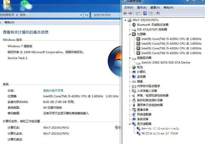Click the 鼠标和其他指针设备 mouse icon
The width and height of the screenshot is (205, 144).
point(134,100)
